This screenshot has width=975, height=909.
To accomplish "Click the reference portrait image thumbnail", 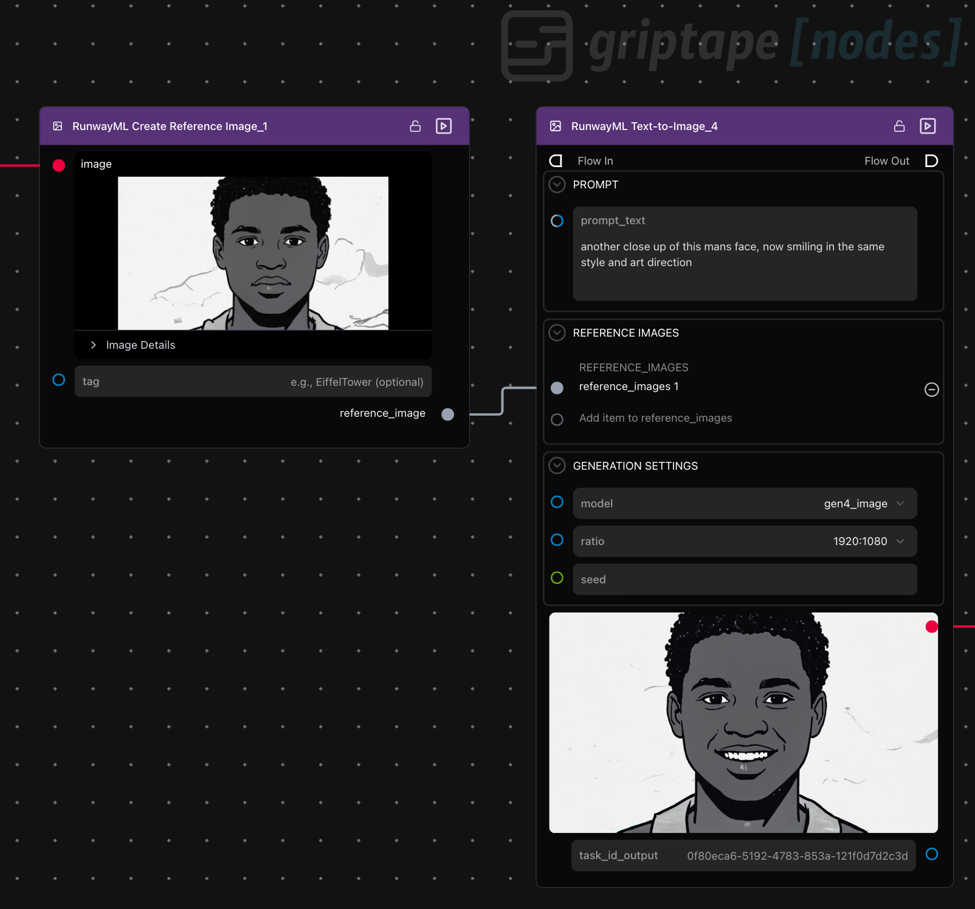I will pos(253,253).
